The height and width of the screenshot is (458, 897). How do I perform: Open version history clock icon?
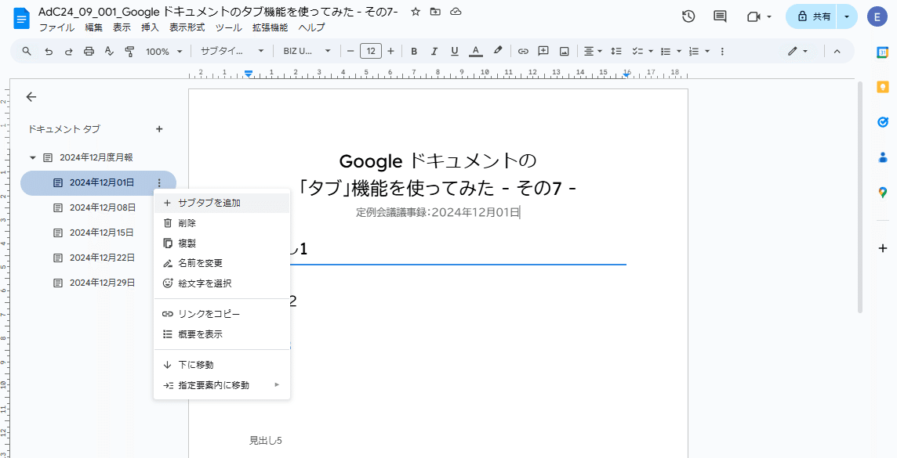[x=688, y=16]
